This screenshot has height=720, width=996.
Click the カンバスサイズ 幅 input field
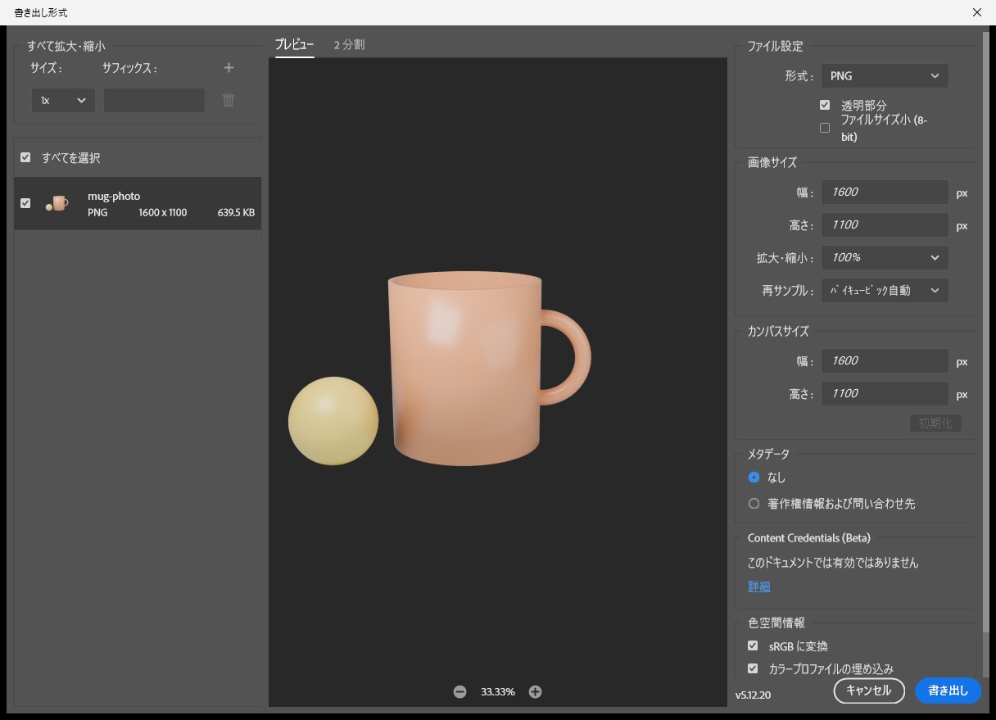click(x=885, y=361)
